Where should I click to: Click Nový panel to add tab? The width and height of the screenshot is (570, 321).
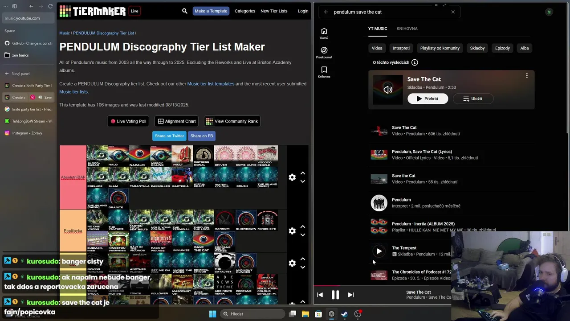pyautogui.click(x=28, y=74)
